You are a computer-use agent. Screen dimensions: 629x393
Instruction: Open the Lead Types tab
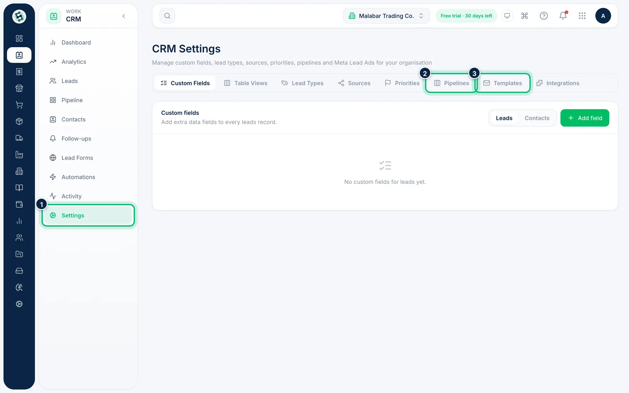coord(302,83)
